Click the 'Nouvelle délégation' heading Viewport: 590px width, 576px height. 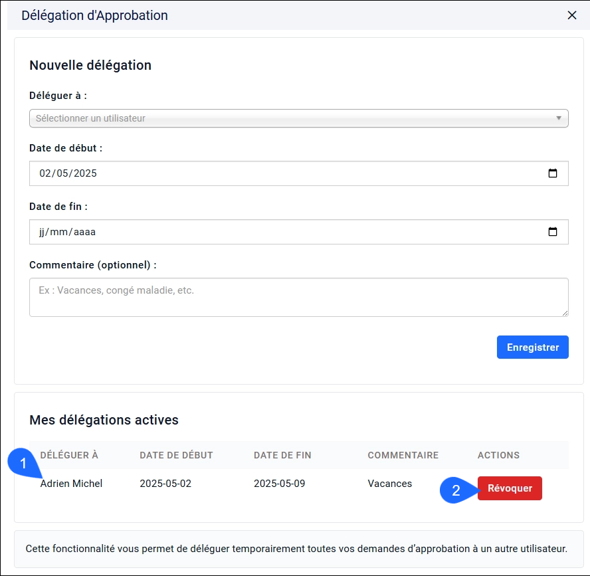click(90, 66)
